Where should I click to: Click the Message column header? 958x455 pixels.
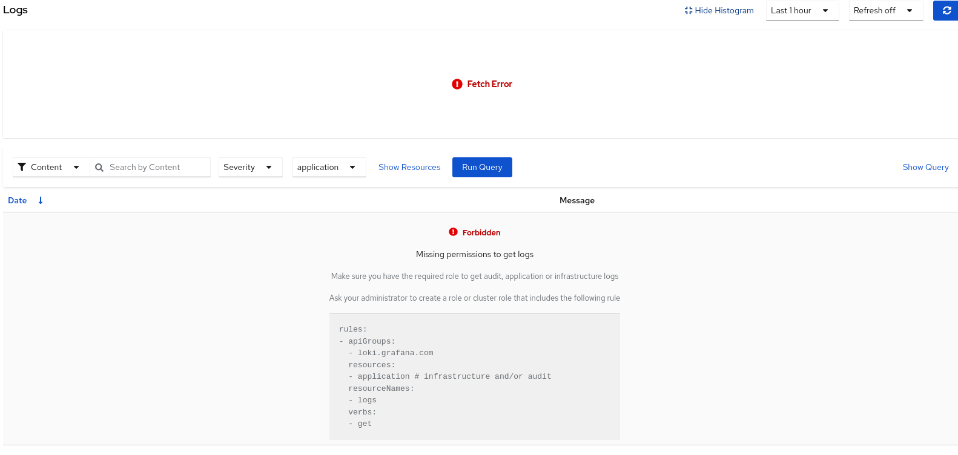pos(576,200)
